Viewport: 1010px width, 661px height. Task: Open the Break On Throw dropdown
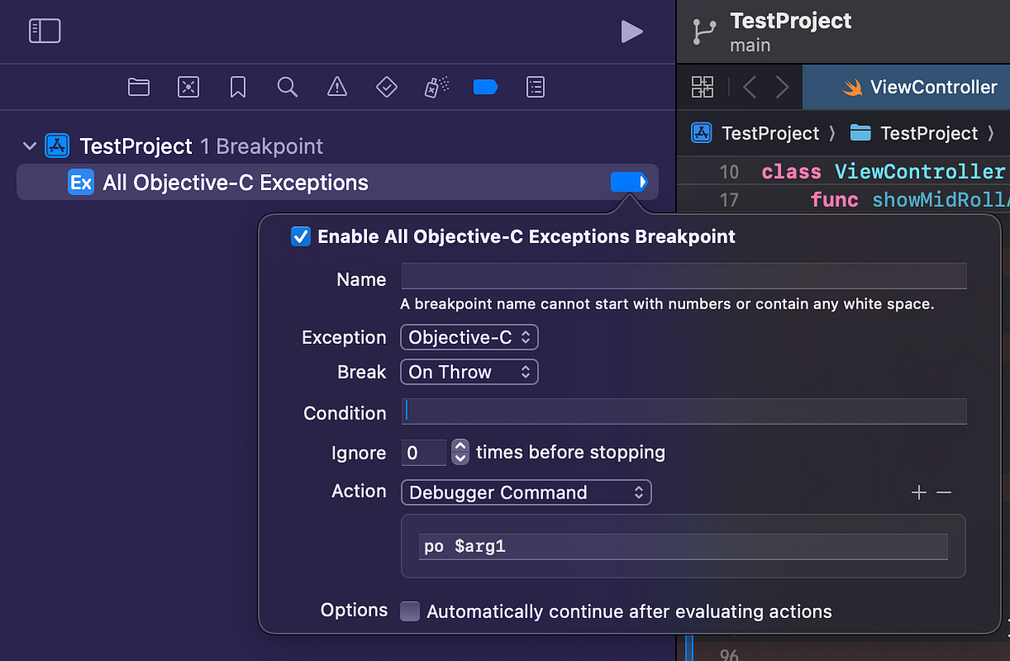tap(469, 372)
